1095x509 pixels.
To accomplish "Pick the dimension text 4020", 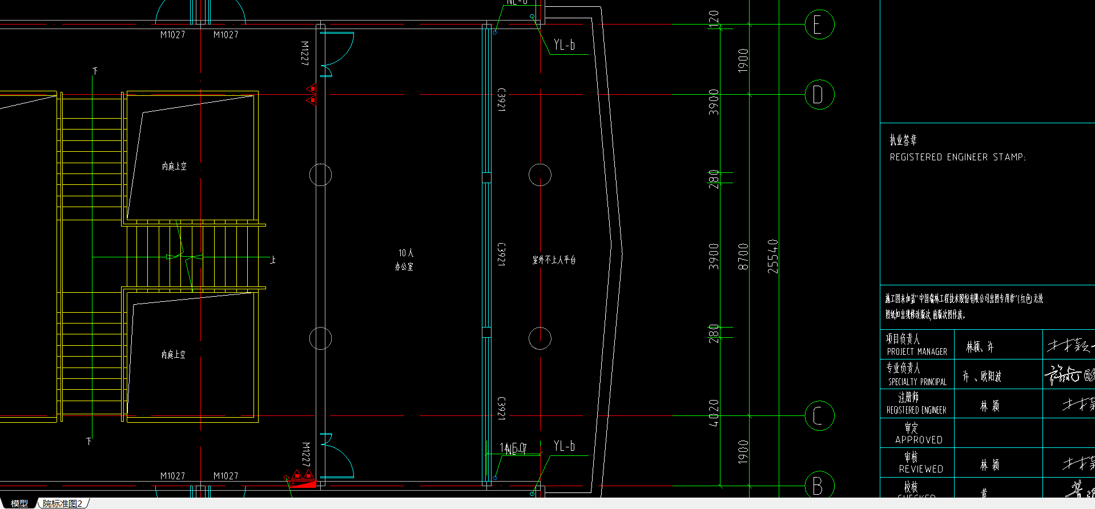I will pos(714,413).
